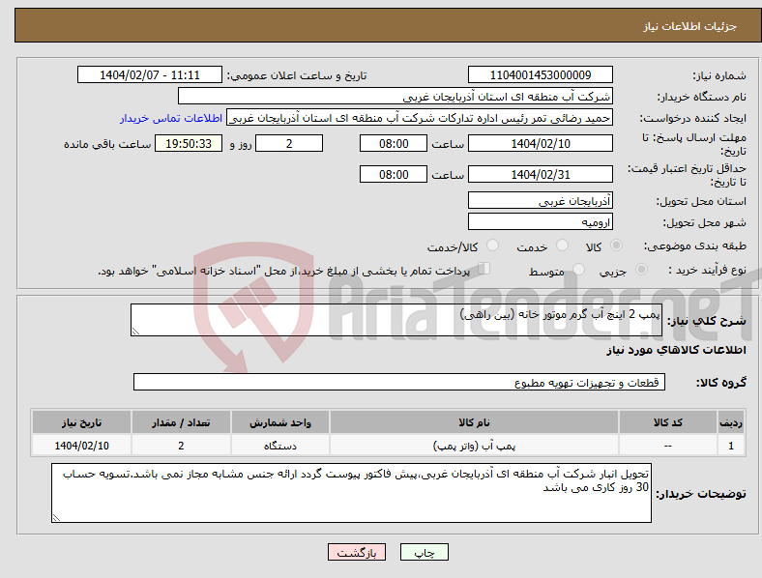Click the تعداد / مقدار column header
Screen dimensions: 762x578
[x=181, y=422]
